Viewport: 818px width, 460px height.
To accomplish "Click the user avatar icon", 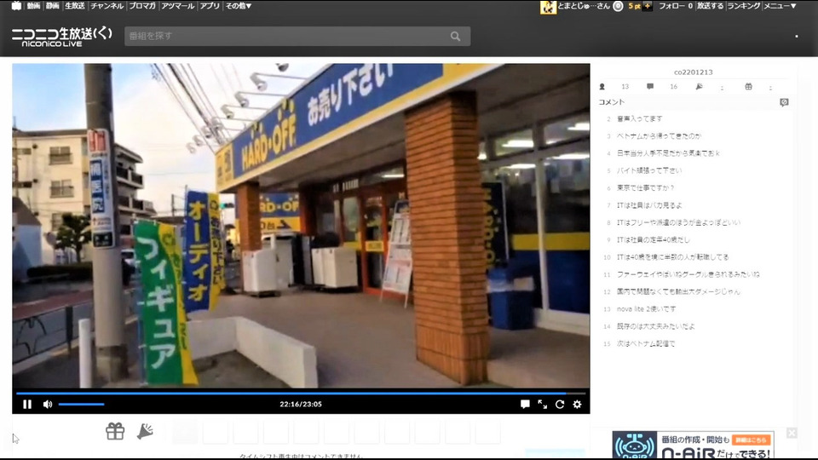I will pyautogui.click(x=548, y=7).
